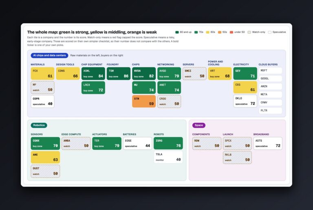Click the EDGE COMPUTE column heading
This screenshot has height=210, width=313.
[x=71, y=134]
